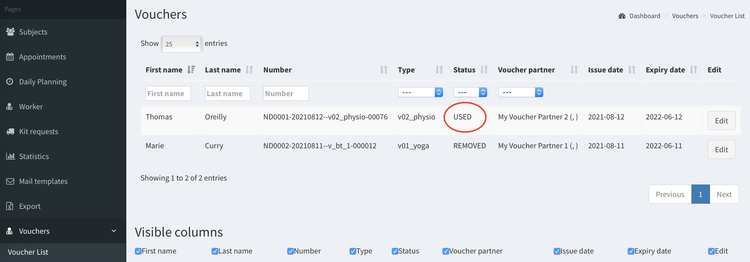Open the Worker page in sidebar
This screenshot has height=262, width=750.
[31, 107]
